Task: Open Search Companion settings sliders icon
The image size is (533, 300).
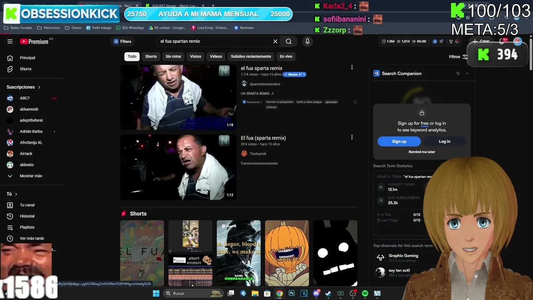Action: point(458,73)
